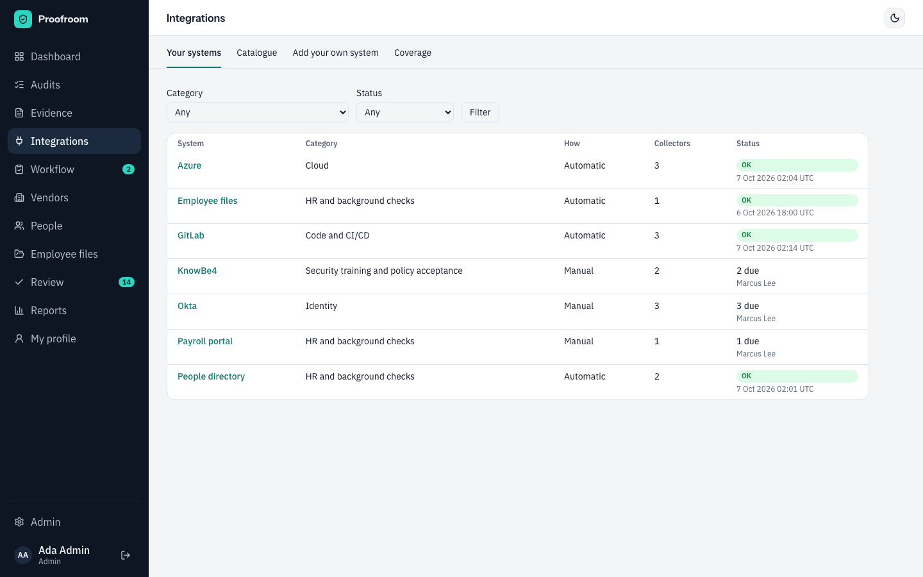
Task: Click the Audits checklist icon
Action: tap(19, 85)
